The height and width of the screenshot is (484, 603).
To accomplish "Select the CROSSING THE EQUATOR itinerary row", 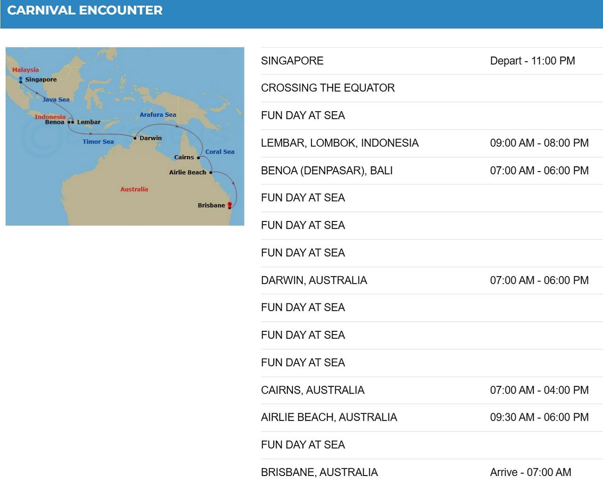I will (x=432, y=88).
